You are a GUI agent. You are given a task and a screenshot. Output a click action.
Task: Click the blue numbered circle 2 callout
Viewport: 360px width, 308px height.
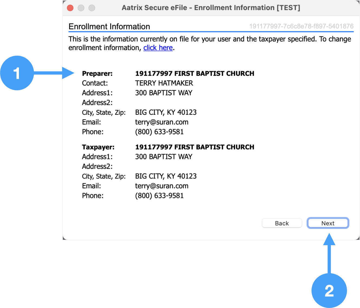329,290
